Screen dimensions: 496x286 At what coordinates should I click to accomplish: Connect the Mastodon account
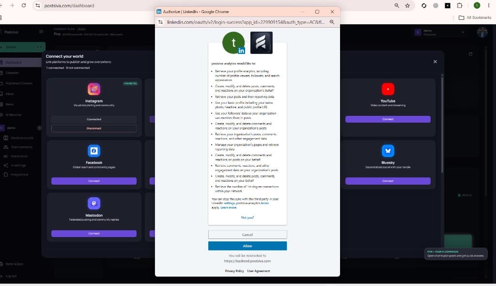coord(94,234)
